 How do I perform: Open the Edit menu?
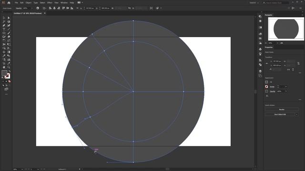pos(22,3)
